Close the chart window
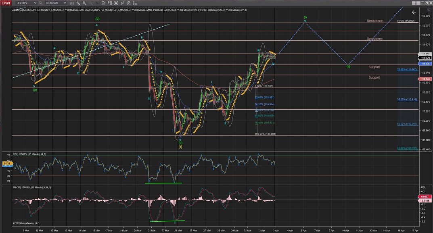 430,3
